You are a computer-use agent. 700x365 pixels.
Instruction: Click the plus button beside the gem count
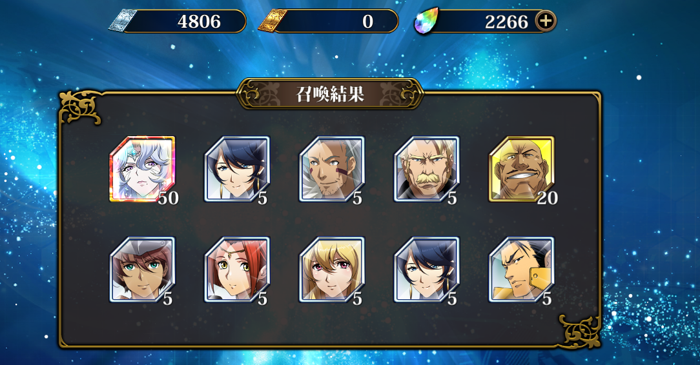point(546,21)
